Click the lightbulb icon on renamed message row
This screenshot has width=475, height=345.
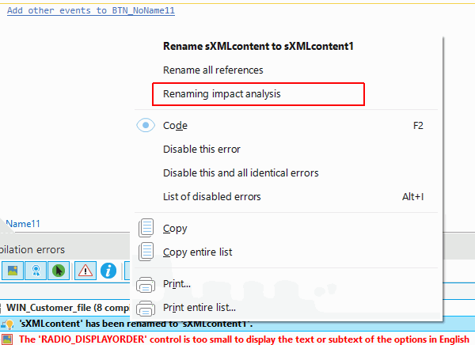tap(8, 324)
